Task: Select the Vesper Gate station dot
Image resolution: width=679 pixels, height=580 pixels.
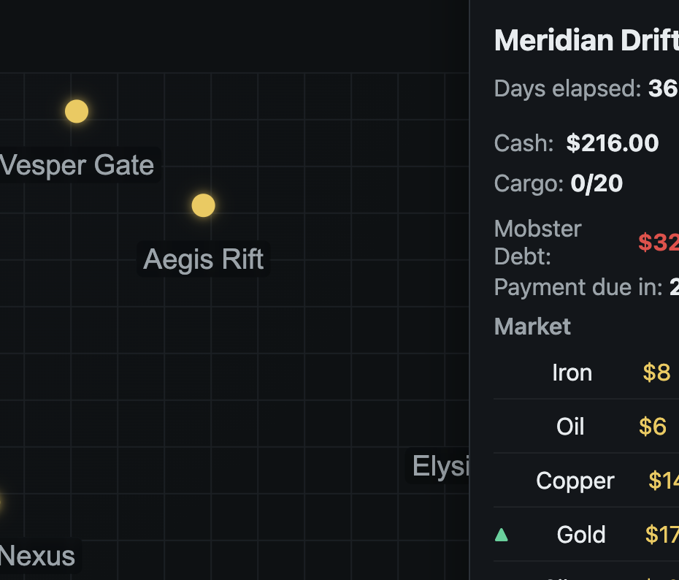Action: [77, 111]
